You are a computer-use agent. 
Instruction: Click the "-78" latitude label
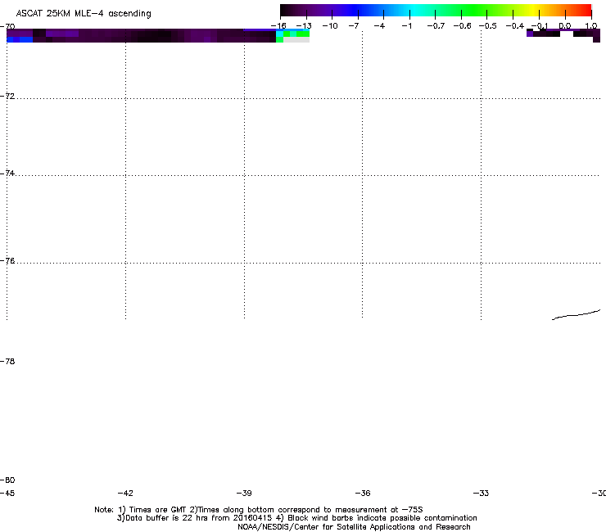pos(7,361)
